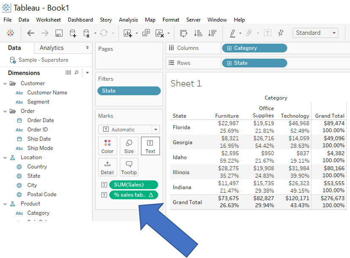350x258 pixels.
Task: Collapse the Product hierarchy
Action: pyautogui.click(x=5, y=204)
